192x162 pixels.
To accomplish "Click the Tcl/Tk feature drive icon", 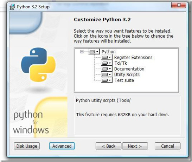I will [x=105, y=63].
